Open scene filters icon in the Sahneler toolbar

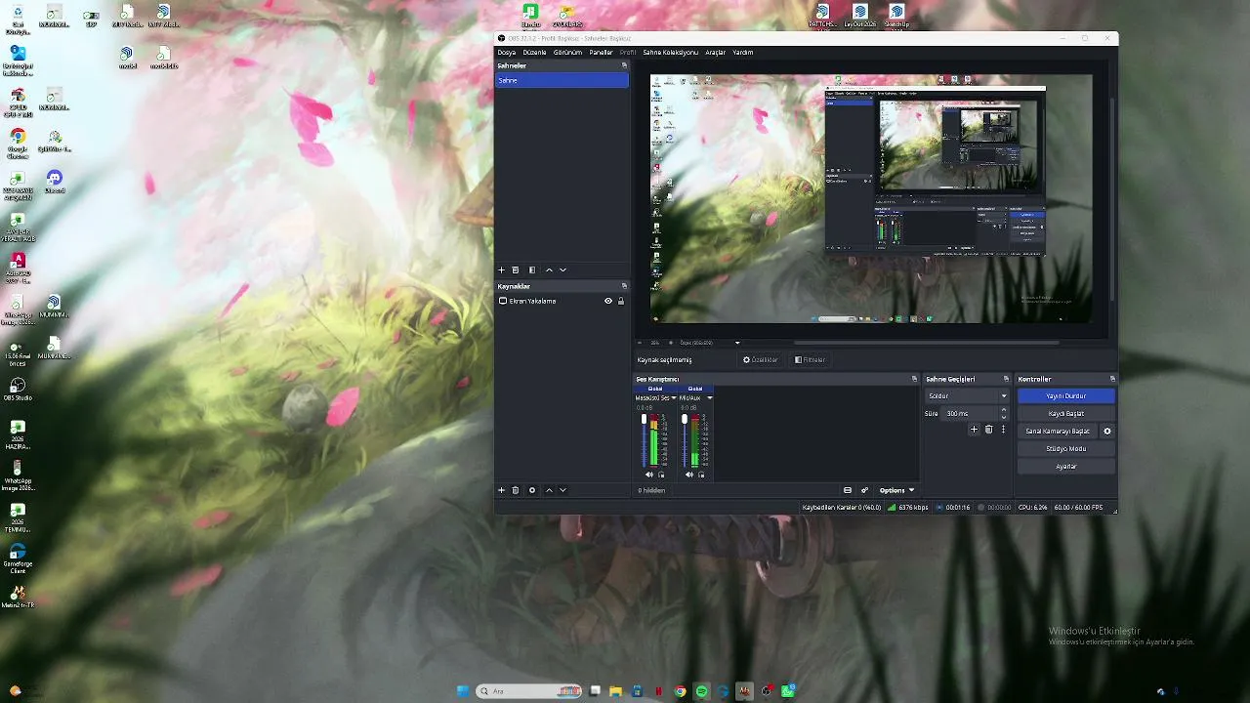click(x=532, y=269)
